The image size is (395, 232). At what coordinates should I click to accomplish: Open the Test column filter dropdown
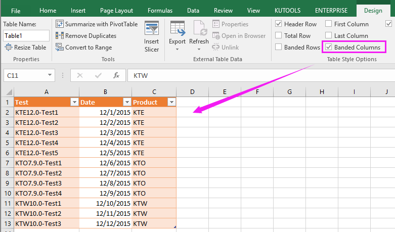(74, 102)
